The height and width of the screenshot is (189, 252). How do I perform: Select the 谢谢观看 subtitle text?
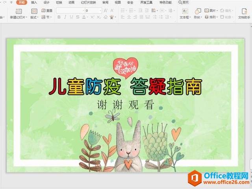click(126, 105)
